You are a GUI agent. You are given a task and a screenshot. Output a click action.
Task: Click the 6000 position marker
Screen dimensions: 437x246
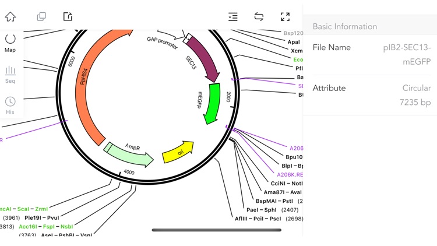point(72,61)
